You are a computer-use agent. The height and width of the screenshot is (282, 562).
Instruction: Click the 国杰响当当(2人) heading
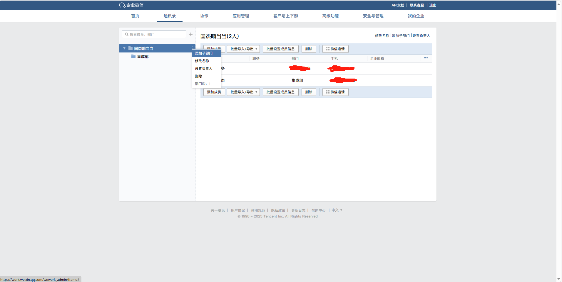click(220, 36)
